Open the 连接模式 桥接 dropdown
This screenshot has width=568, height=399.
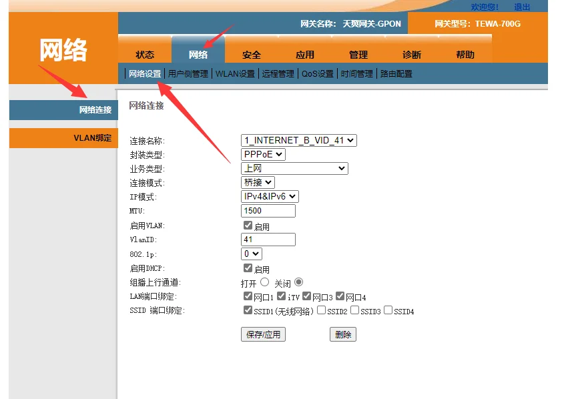point(258,182)
